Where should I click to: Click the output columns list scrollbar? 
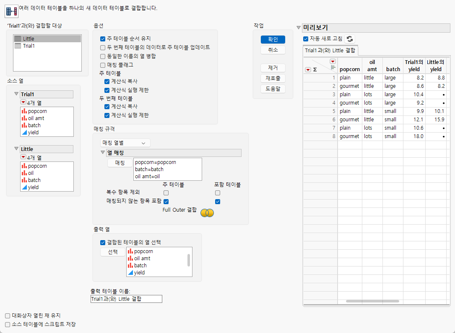click(x=189, y=260)
